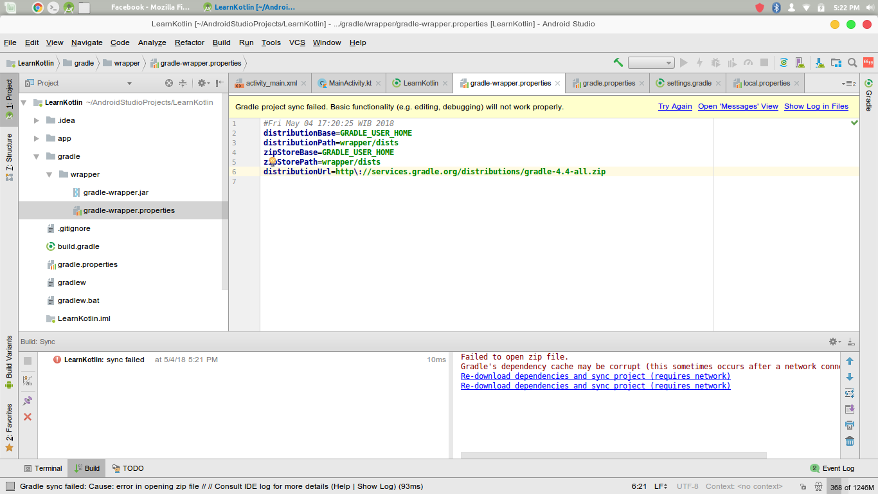Select LearnKotlin.iml file

[84, 318]
